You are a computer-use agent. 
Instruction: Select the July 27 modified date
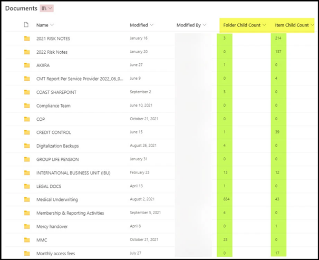tap(136, 253)
